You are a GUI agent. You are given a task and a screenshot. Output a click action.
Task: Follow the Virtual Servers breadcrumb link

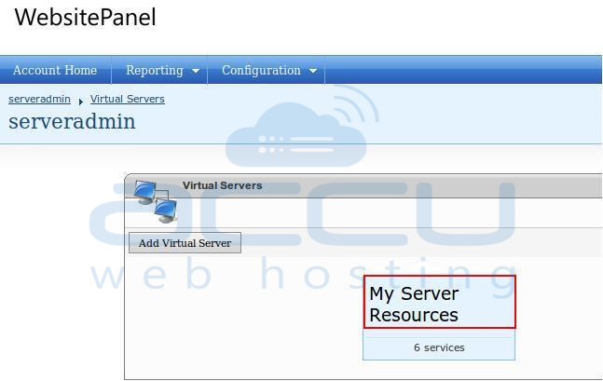[128, 99]
